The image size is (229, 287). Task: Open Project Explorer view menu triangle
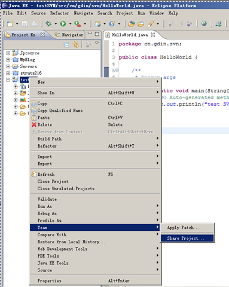click(97, 43)
